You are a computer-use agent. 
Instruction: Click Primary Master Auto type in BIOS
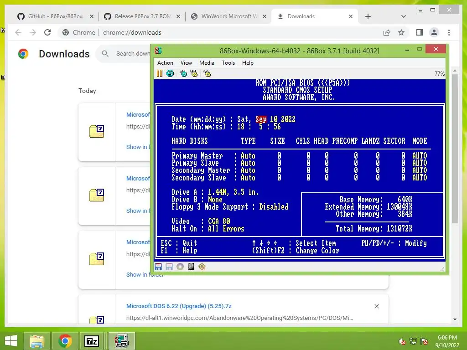(x=248, y=156)
